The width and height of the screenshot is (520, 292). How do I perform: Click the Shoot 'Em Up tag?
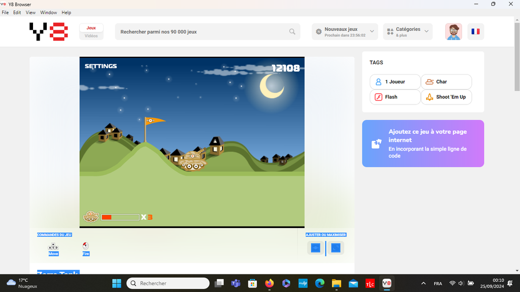[x=446, y=97]
